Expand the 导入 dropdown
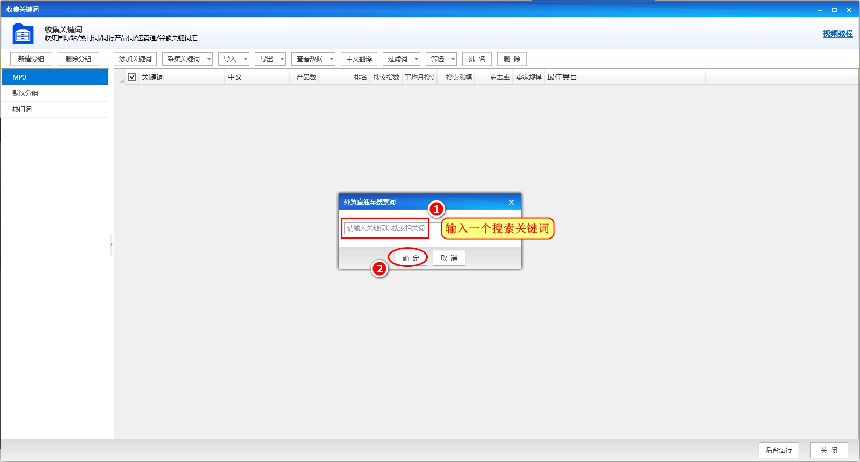This screenshot has height=462, width=860. (234, 59)
